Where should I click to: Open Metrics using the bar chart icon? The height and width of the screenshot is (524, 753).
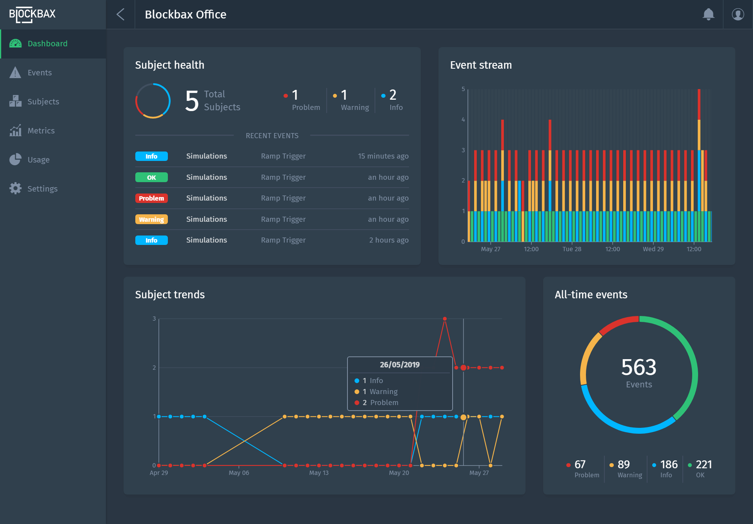click(x=15, y=130)
